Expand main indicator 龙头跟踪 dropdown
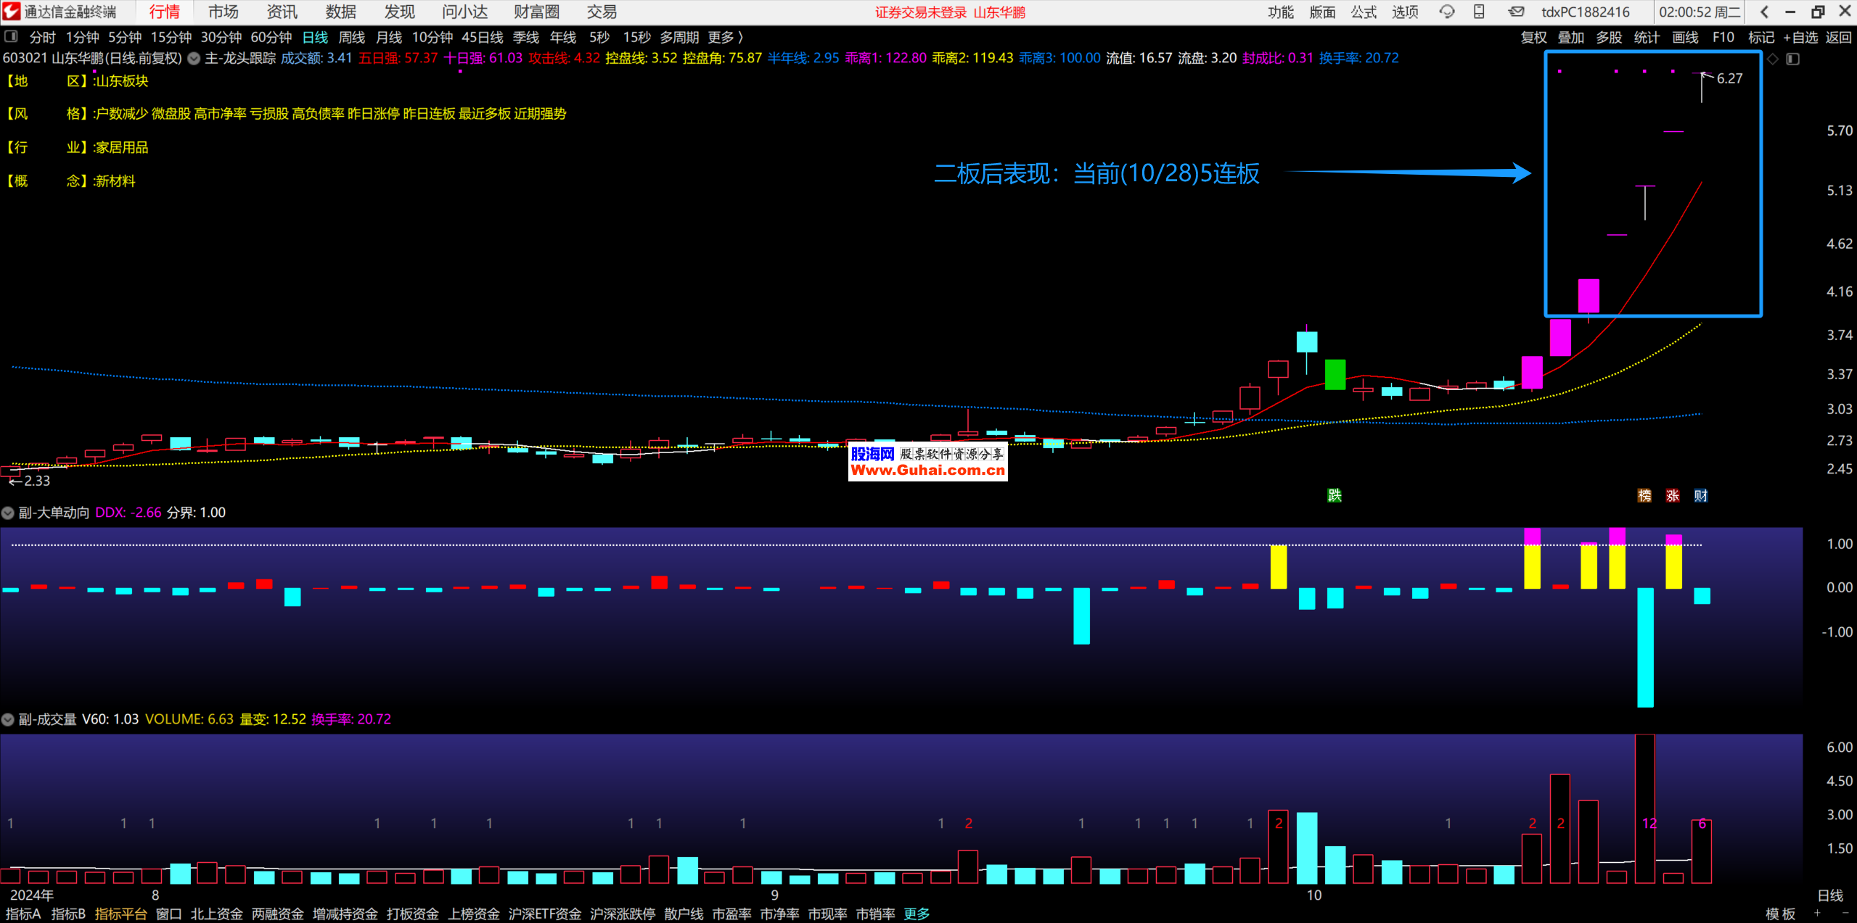Screen dimensions: 1857x923 [194, 59]
